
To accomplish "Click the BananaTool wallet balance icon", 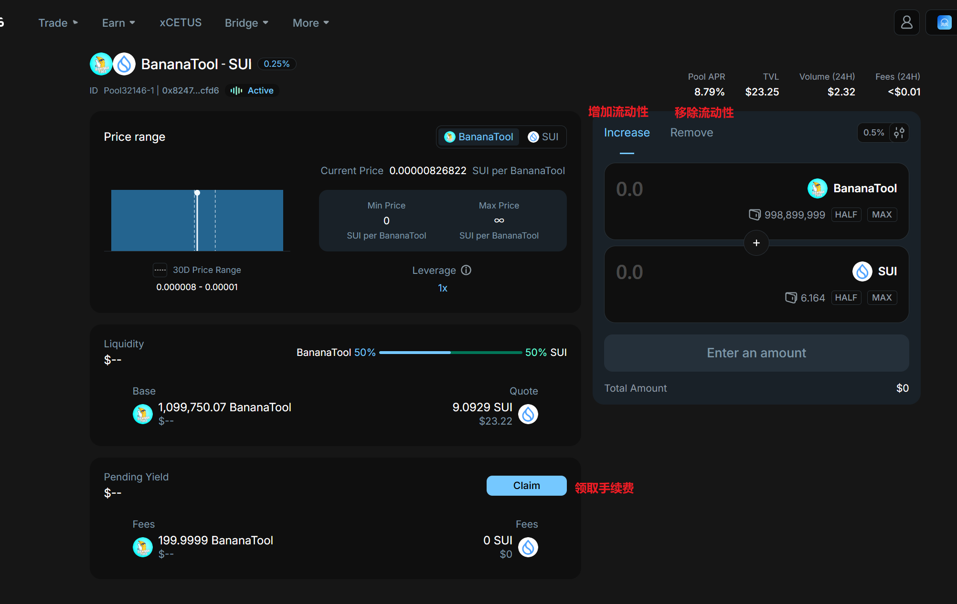I will click(x=755, y=215).
